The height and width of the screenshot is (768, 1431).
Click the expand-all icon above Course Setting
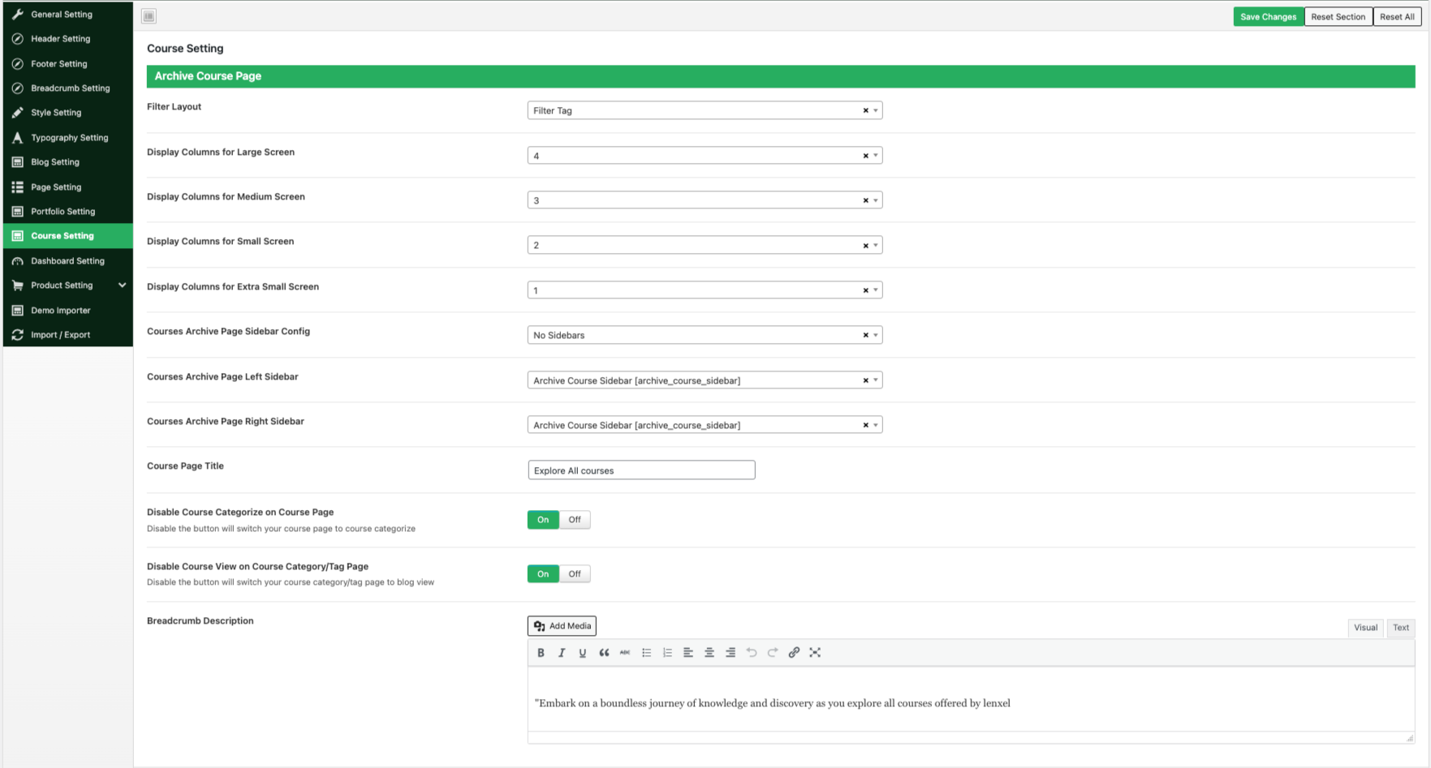coord(149,16)
